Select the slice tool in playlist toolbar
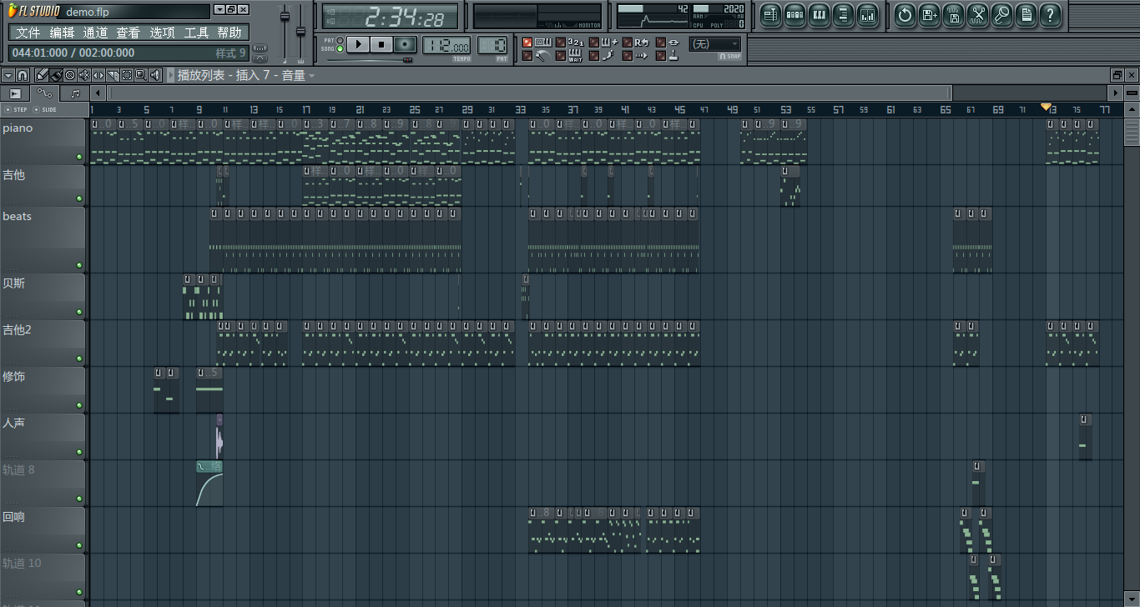 pyautogui.click(x=113, y=75)
